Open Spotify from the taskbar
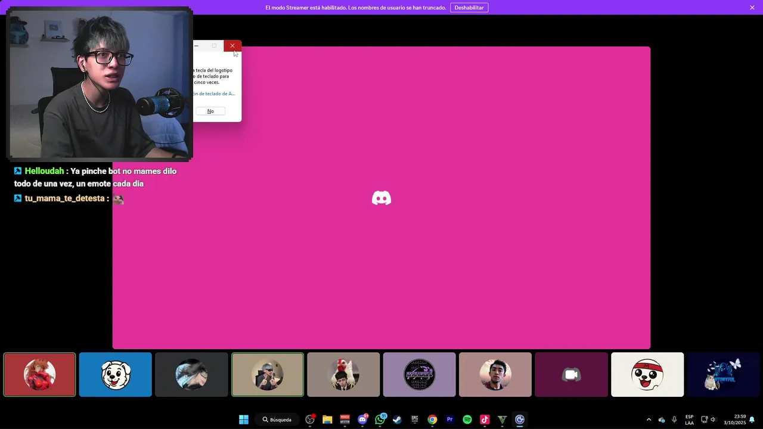The width and height of the screenshot is (763, 429). point(467,419)
